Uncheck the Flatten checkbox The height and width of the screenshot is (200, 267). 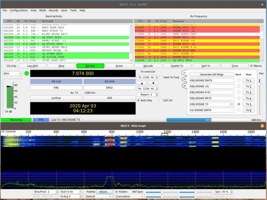(x=116, y=192)
